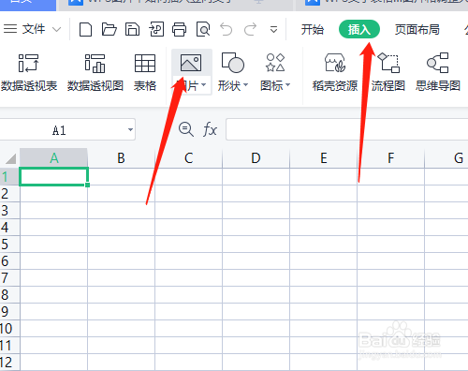The image size is (468, 371).
Task: Select row 1 header
Action: (x=9, y=177)
